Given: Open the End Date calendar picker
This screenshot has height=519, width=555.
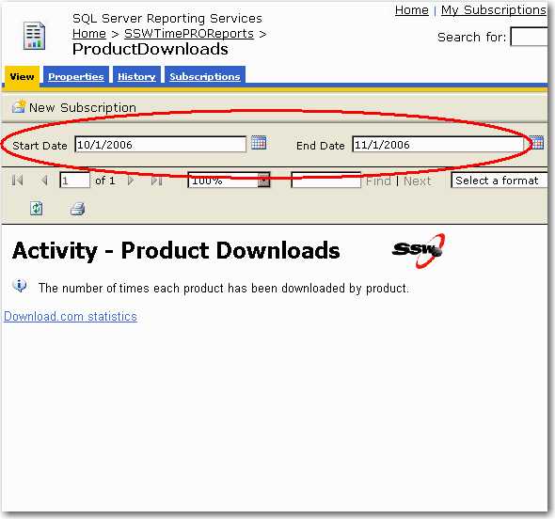Looking at the screenshot, I should coord(536,143).
